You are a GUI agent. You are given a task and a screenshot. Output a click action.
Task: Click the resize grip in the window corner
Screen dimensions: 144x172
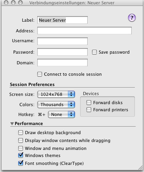(140, 168)
